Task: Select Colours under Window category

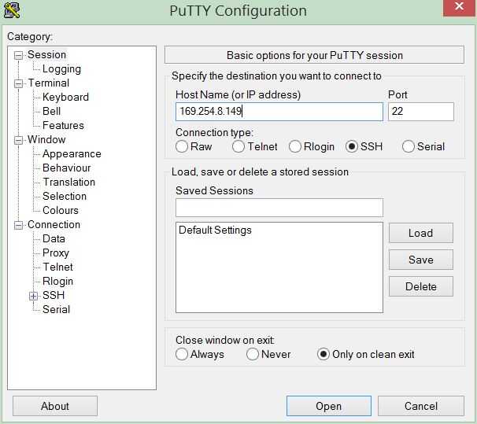Action: tap(61, 210)
